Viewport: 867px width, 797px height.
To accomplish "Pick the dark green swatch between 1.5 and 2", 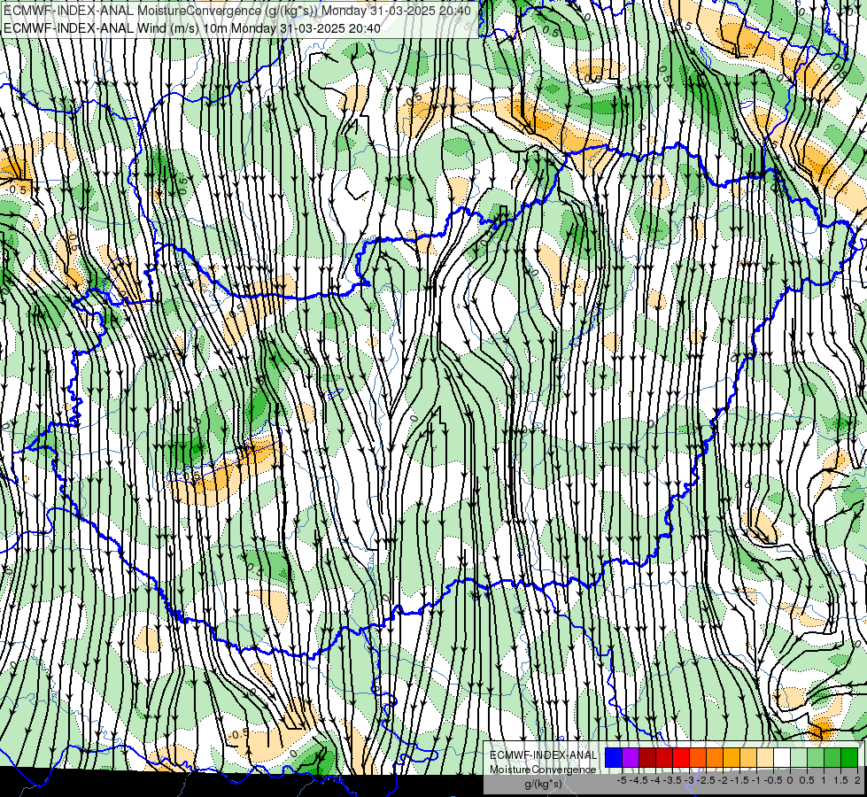I will (x=849, y=758).
